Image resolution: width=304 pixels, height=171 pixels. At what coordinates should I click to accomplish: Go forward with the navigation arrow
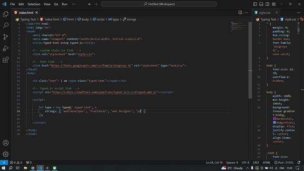(x=96, y=4)
